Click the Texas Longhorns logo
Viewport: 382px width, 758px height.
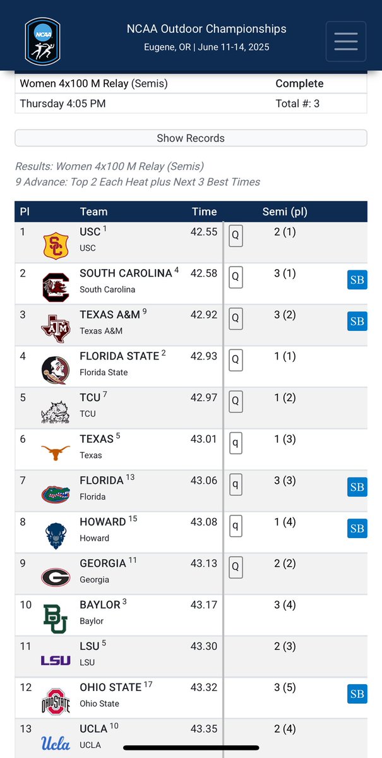coord(56,453)
